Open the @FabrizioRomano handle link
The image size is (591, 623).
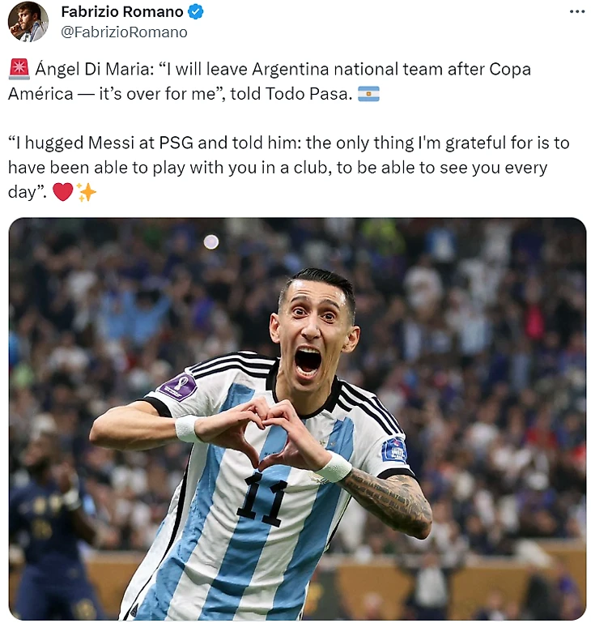[x=124, y=32]
